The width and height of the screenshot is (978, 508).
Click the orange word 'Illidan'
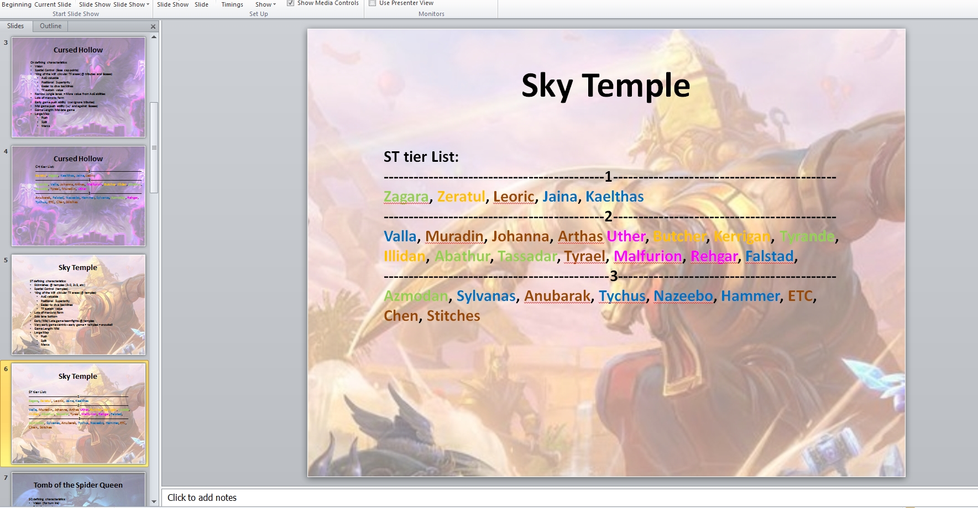click(405, 256)
